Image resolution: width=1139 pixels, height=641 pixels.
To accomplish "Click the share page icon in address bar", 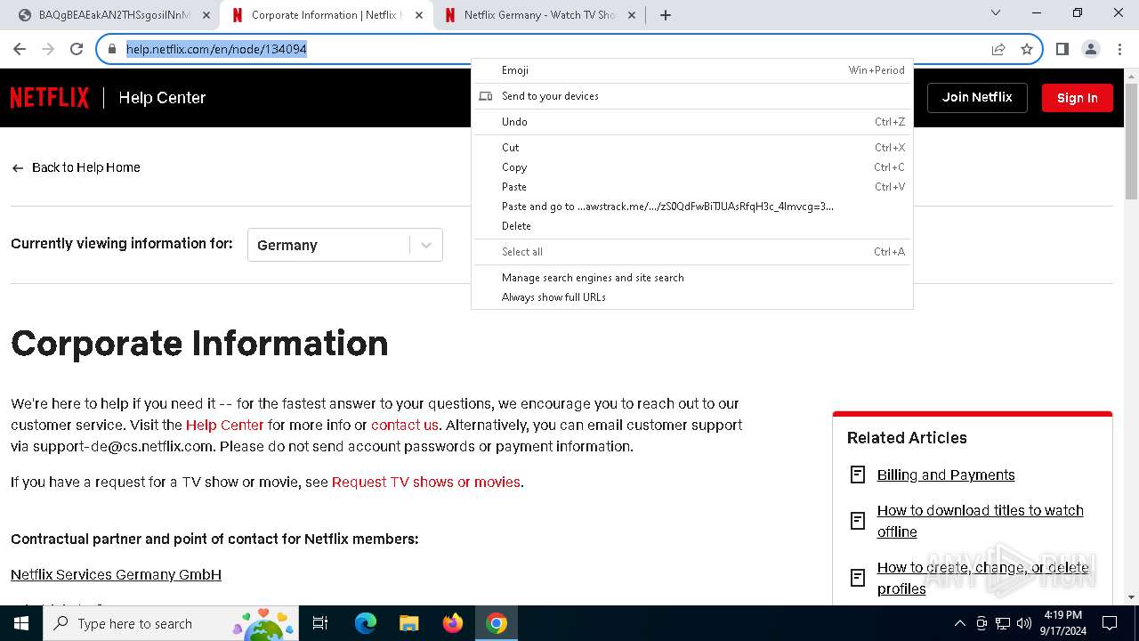I will [998, 49].
